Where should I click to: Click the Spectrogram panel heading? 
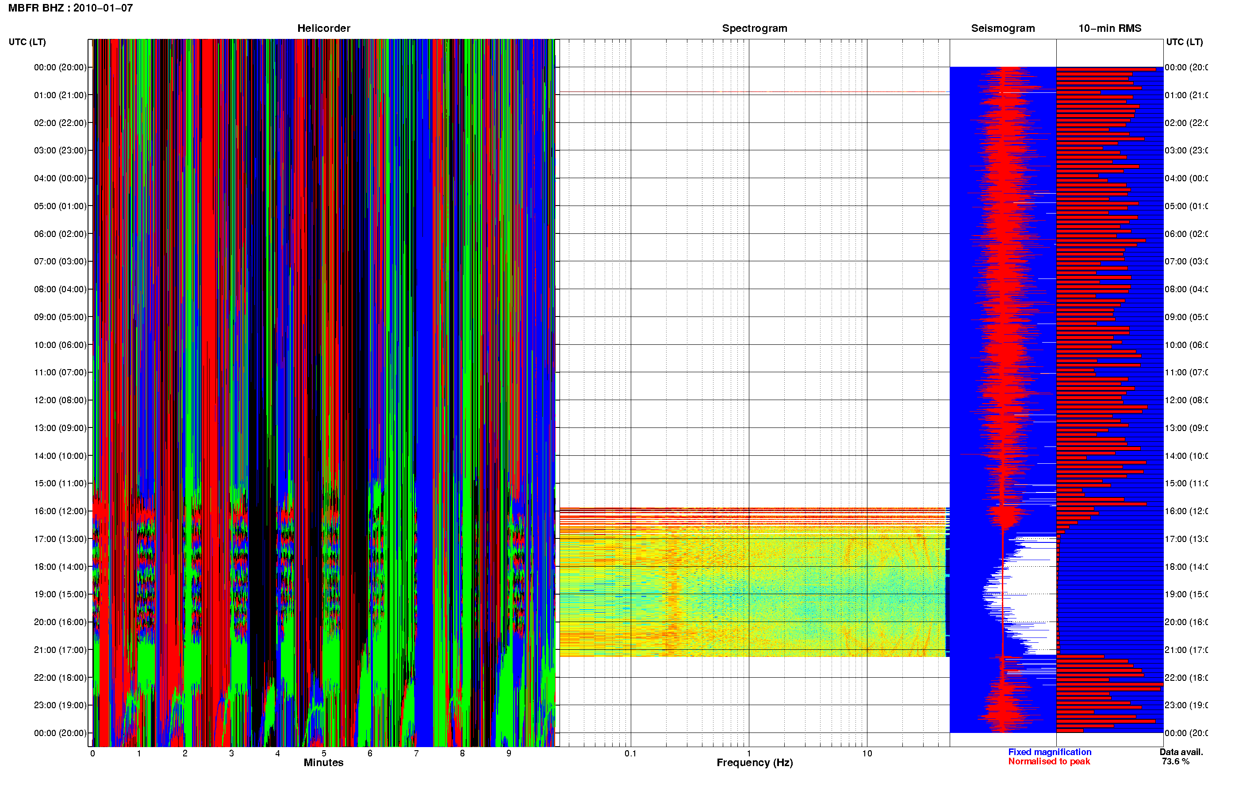pos(754,28)
